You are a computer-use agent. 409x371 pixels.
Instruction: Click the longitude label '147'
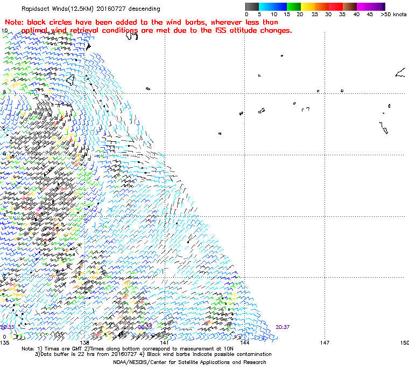coord(325,342)
